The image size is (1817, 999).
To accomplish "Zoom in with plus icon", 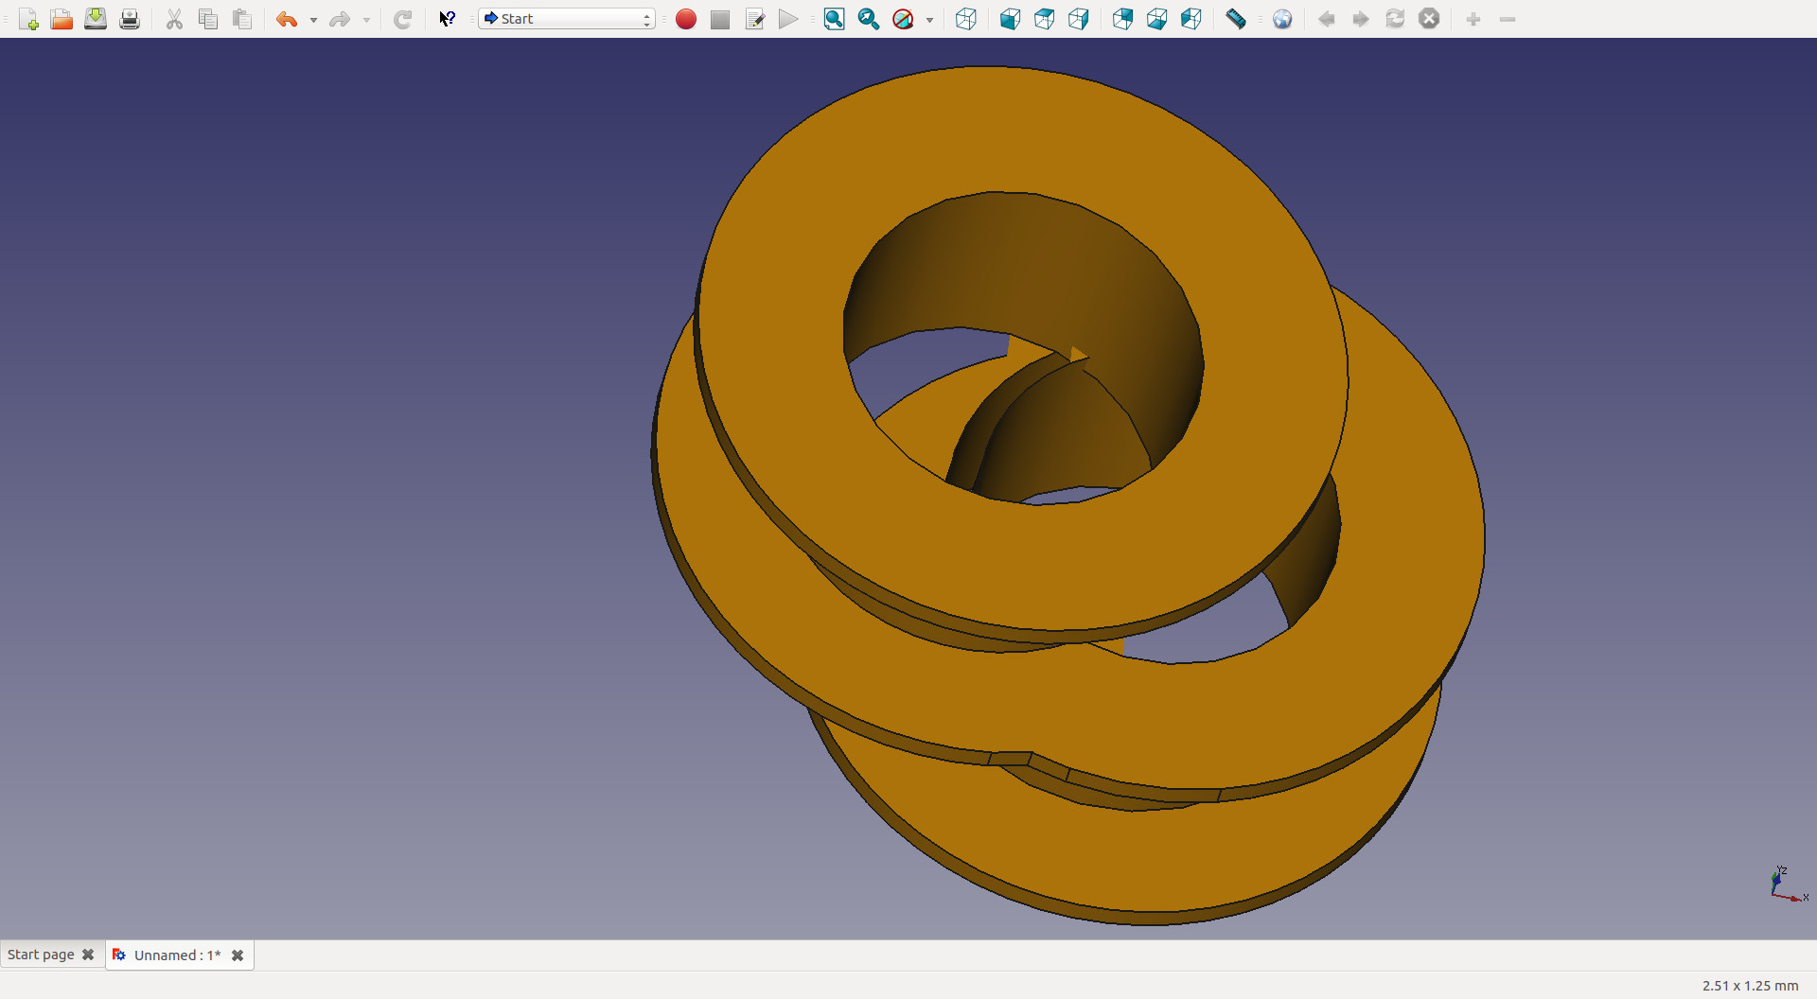I will tap(1473, 19).
